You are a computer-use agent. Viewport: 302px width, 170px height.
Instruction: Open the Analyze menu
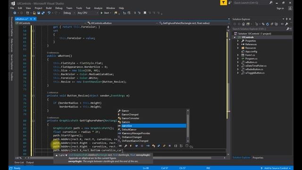98,8
